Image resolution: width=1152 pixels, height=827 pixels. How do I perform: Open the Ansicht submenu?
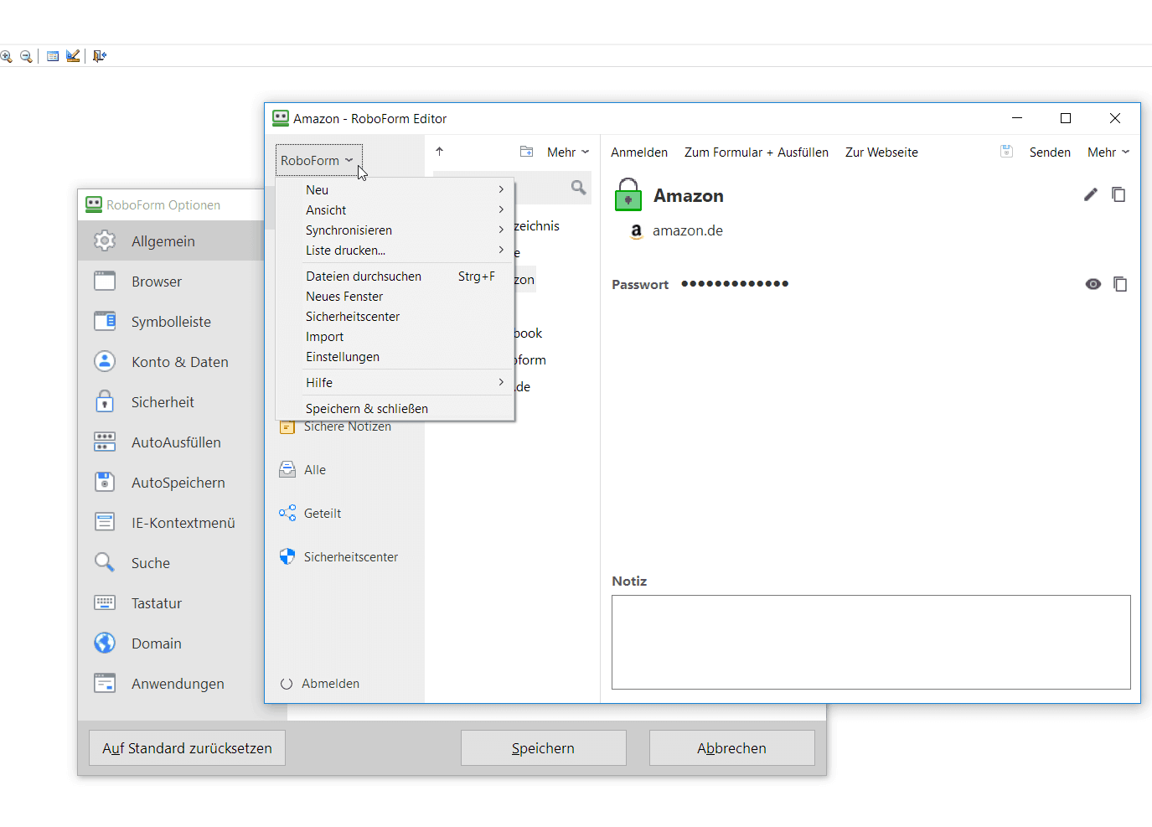coord(395,210)
